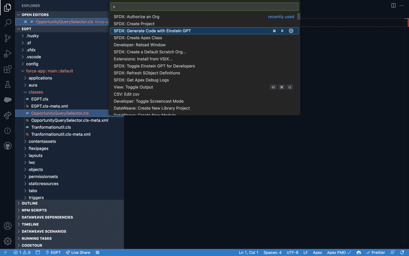Select SFDX: Toggle Einstein GPT for Developers

pyautogui.click(x=204, y=66)
